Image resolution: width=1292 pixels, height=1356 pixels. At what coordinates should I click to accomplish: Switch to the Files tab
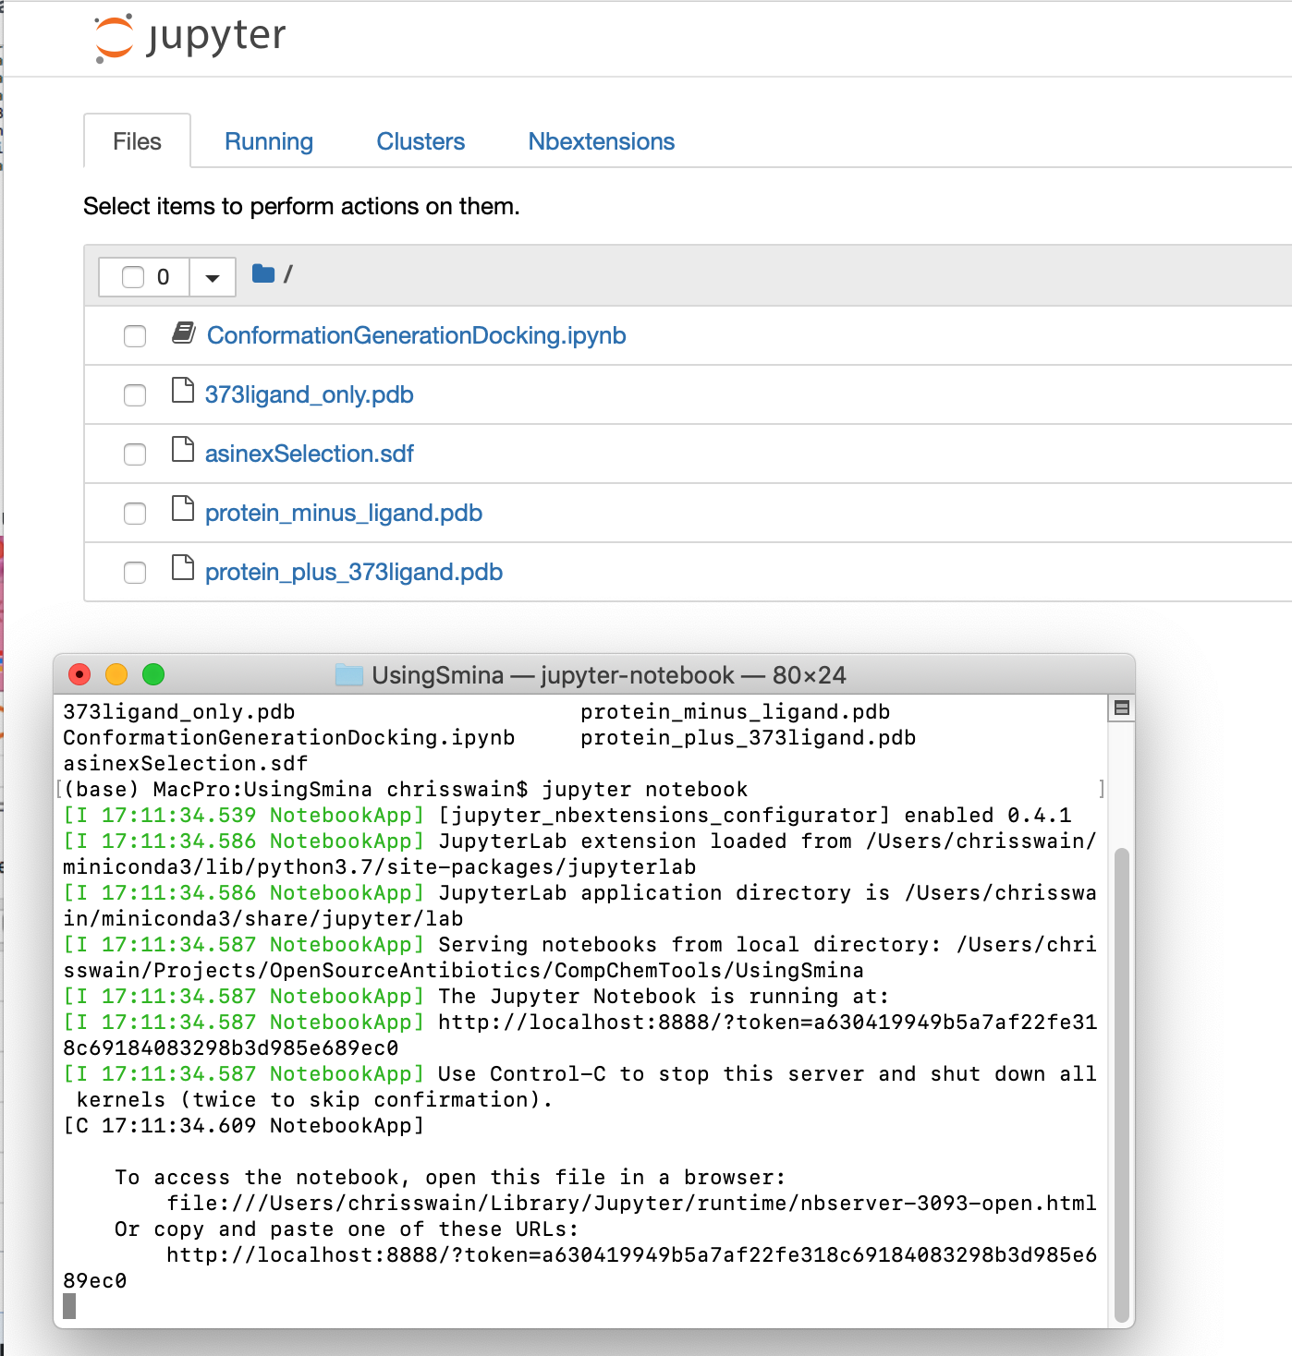137,141
